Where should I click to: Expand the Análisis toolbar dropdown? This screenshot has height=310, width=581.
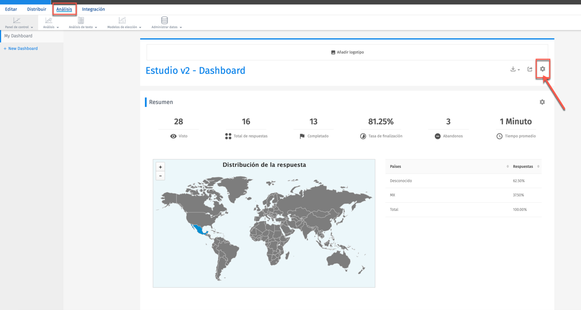point(58,28)
